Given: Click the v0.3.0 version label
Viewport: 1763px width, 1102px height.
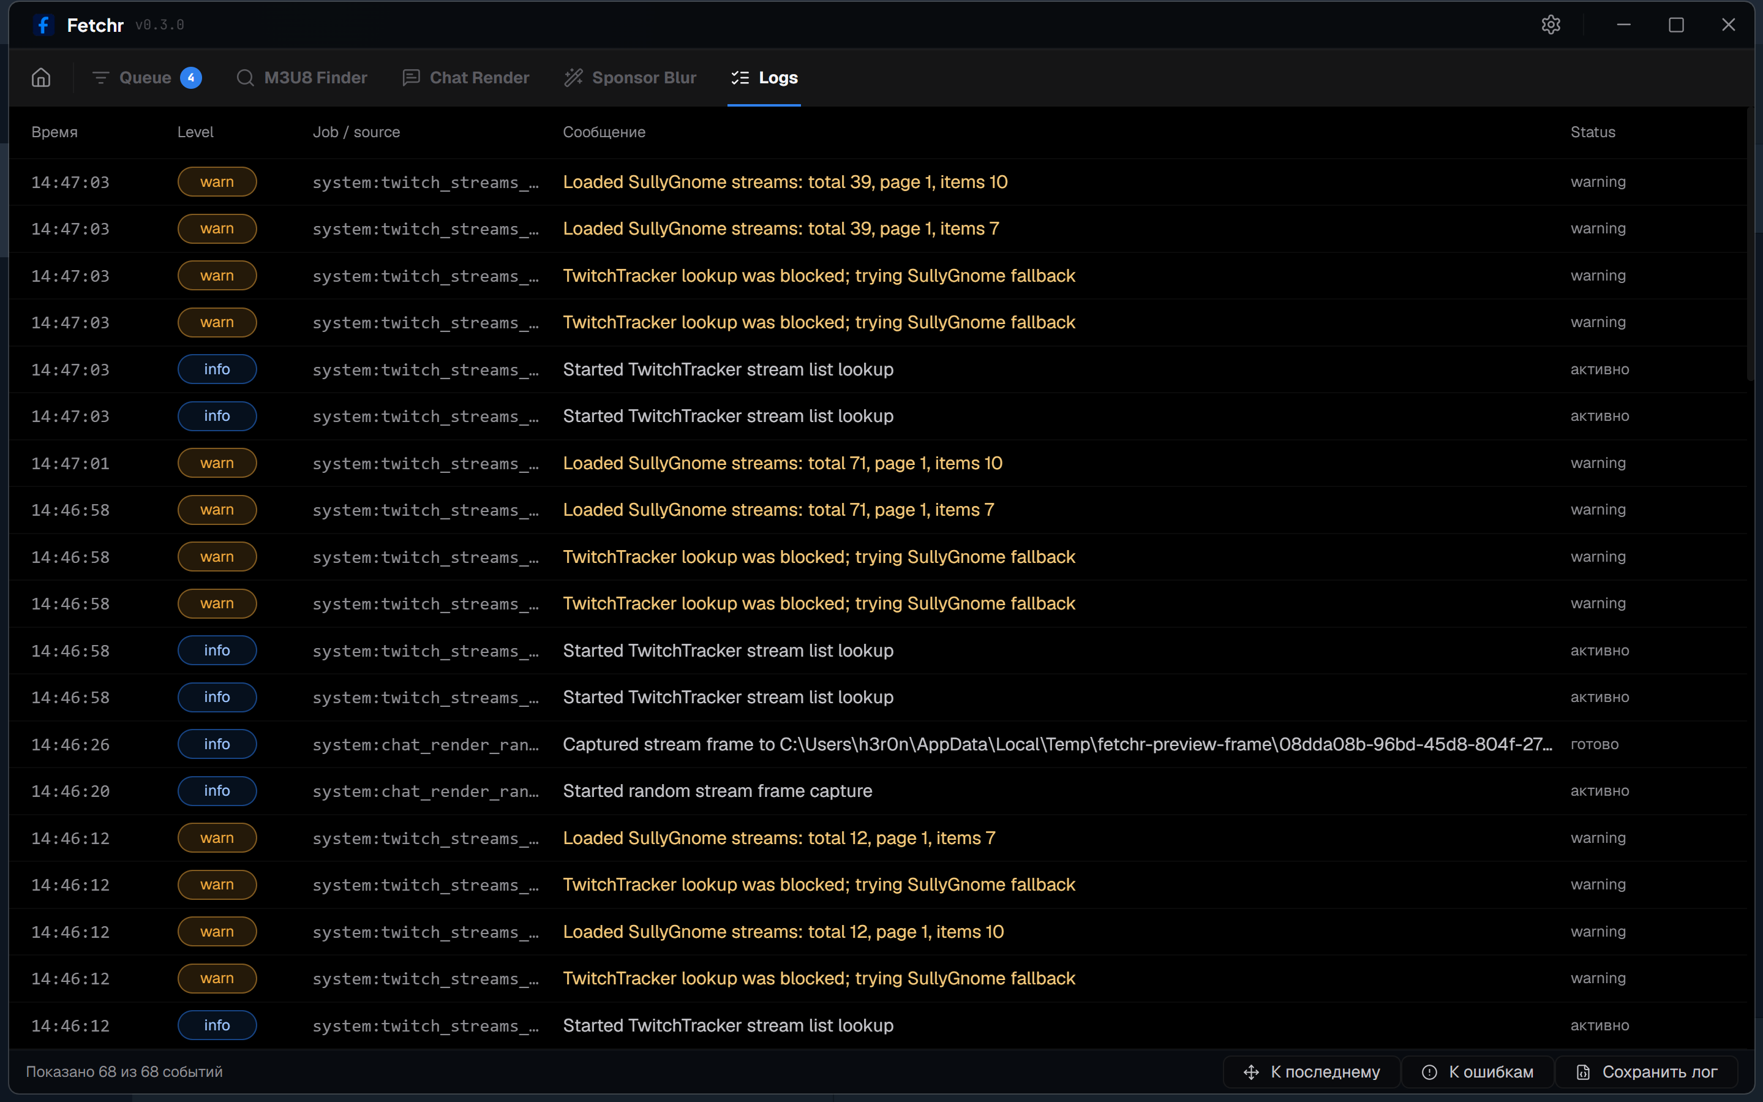Looking at the screenshot, I should pyautogui.click(x=160, y=25).
